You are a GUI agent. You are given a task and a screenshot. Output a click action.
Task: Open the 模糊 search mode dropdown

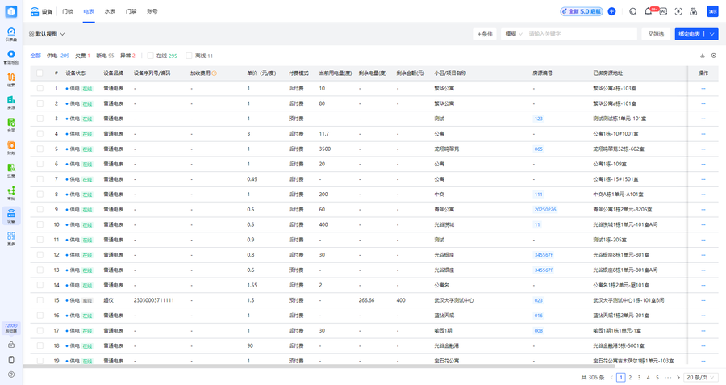(x=514, y=34)
